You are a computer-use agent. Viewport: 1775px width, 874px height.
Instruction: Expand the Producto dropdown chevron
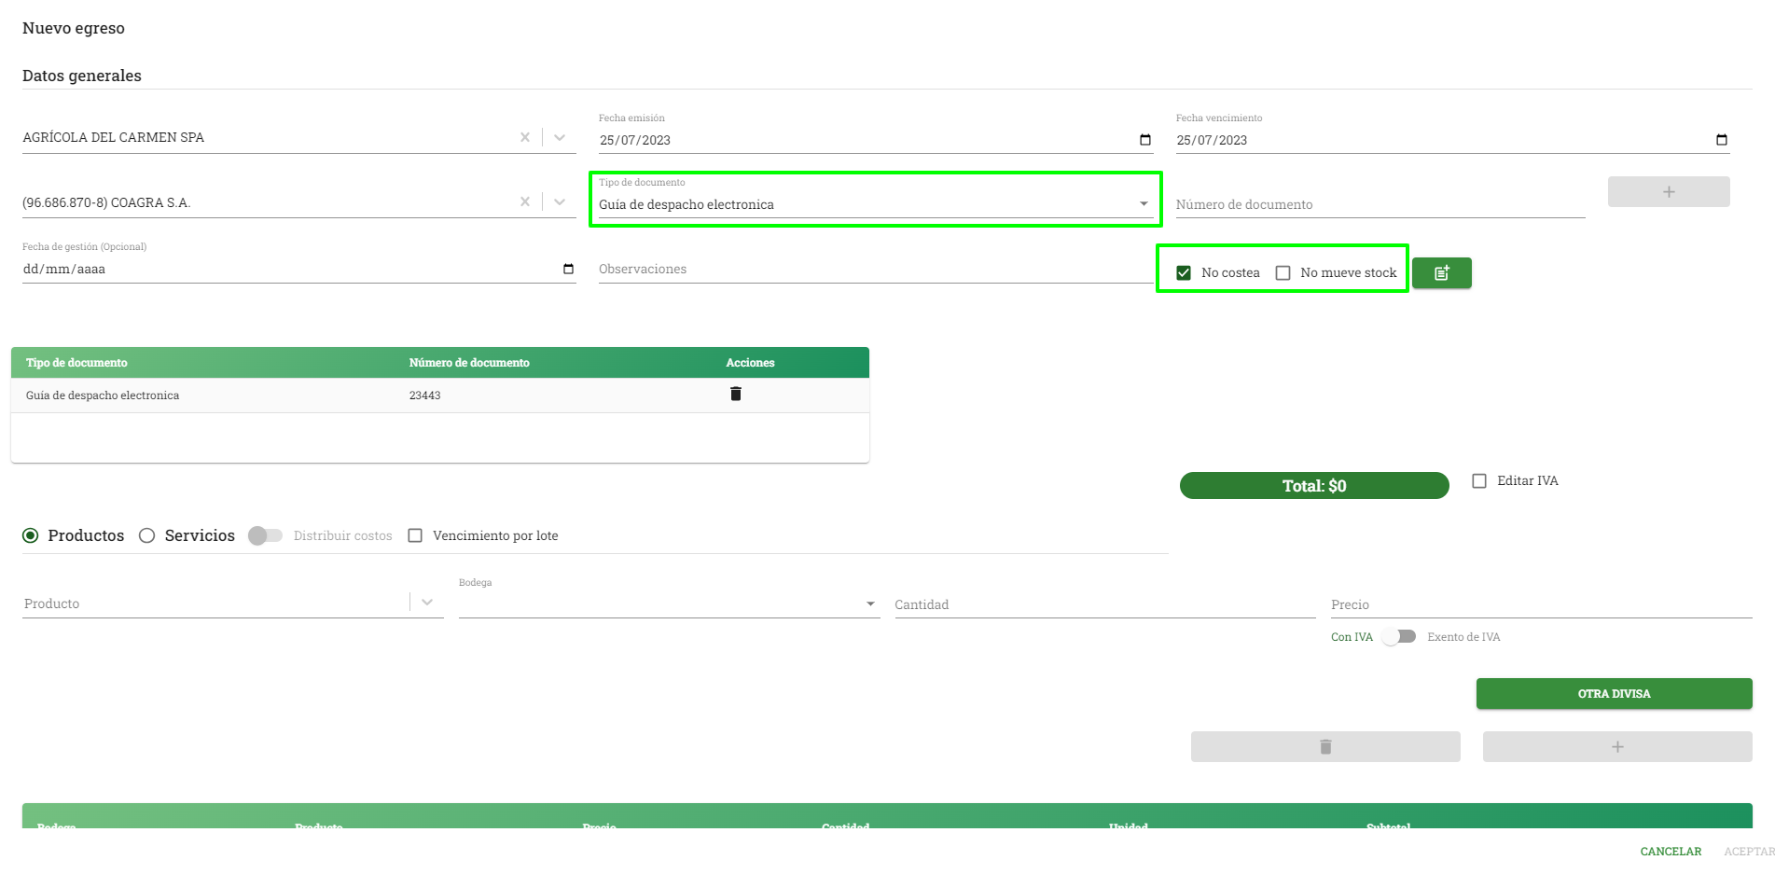click(427, 603)
